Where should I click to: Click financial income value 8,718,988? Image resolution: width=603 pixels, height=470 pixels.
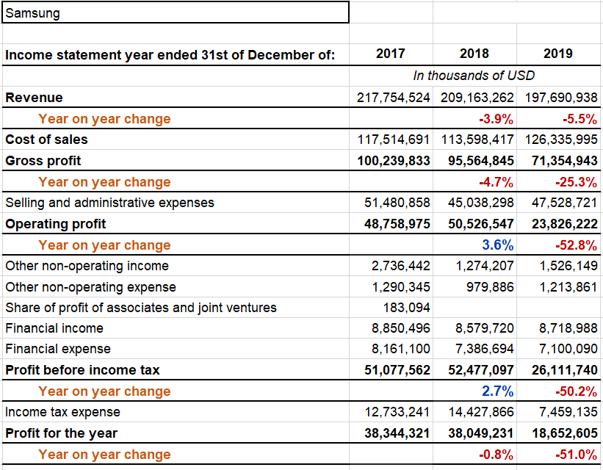[x=568, y=328]
